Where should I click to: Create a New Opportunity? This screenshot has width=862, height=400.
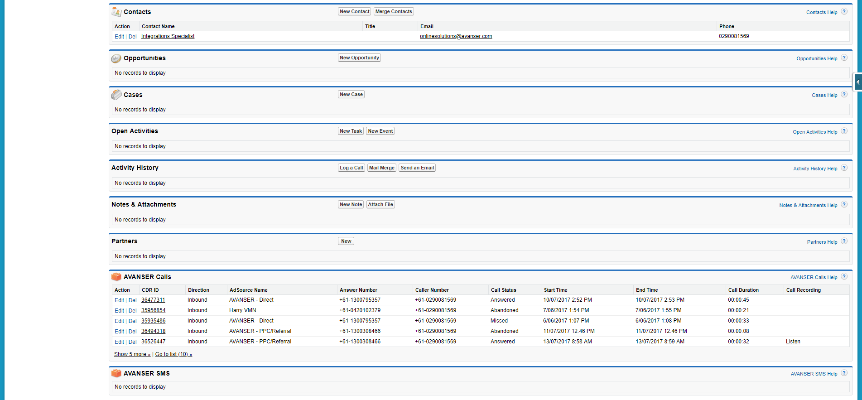click(x=359, y=58)
